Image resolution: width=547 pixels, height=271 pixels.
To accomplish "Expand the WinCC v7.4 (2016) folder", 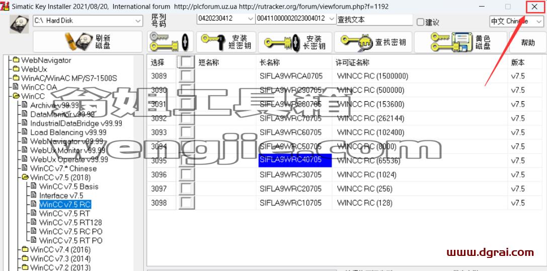I will pos(25,249).
